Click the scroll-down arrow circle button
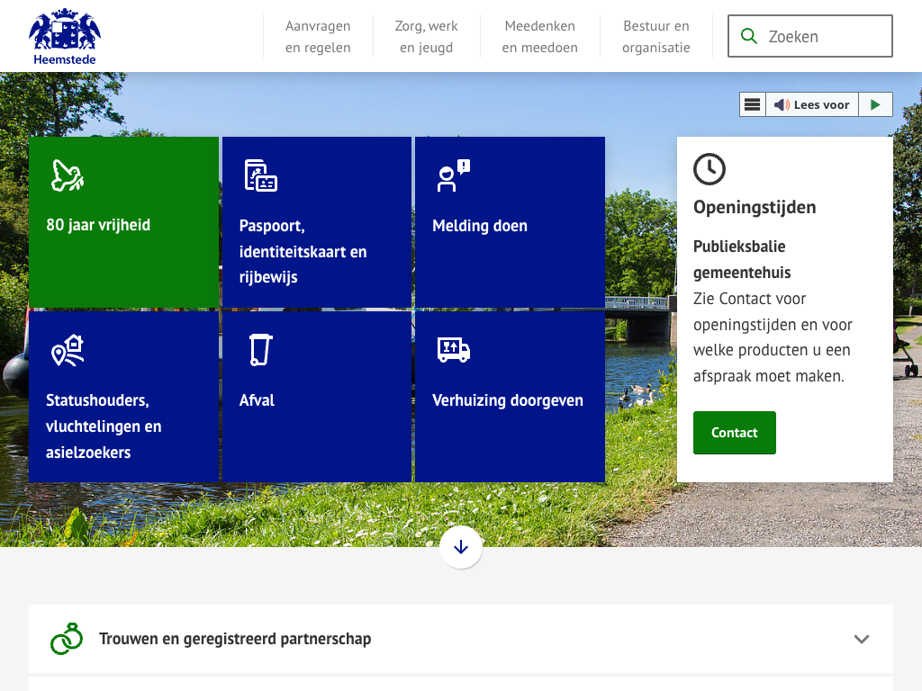 coord(461,547)
